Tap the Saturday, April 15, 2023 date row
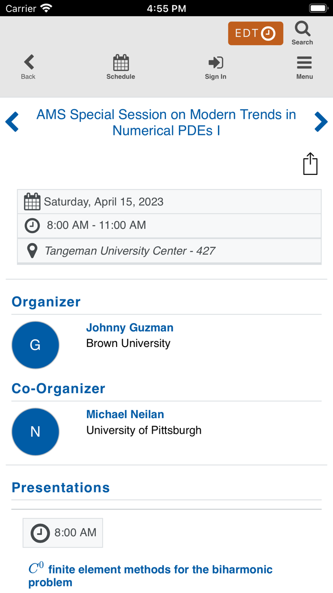This screenshot has height=593, width=333. click(169, 202)
